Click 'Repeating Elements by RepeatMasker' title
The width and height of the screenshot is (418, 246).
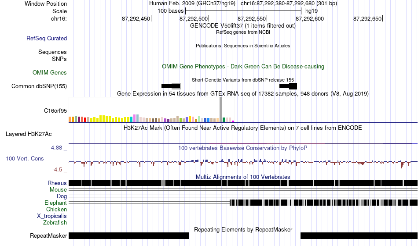pos(243,229)
